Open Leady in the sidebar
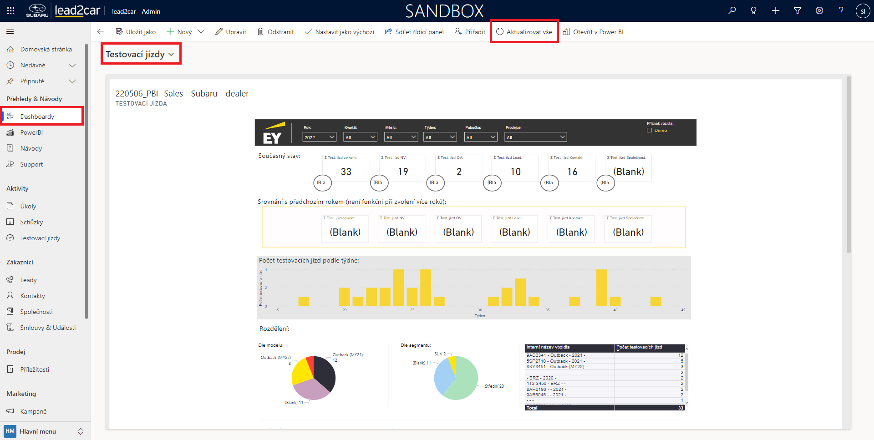Viewport: 874px width, 440px height. (x=28, y=280)
